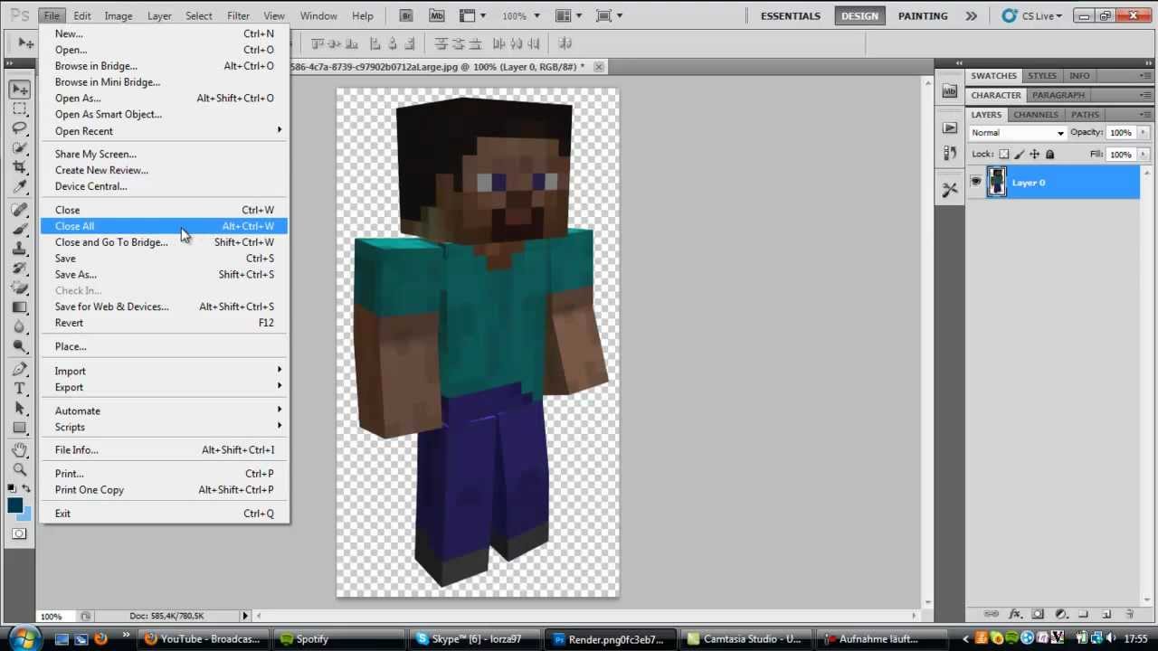1158x651 pixels.
Task: Toggle lock position icon
Action: click(x=1035, y=155)
